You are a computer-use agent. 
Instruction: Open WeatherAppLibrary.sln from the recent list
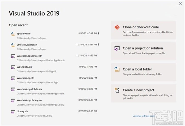pyautogui.click(x=29, y=100)
